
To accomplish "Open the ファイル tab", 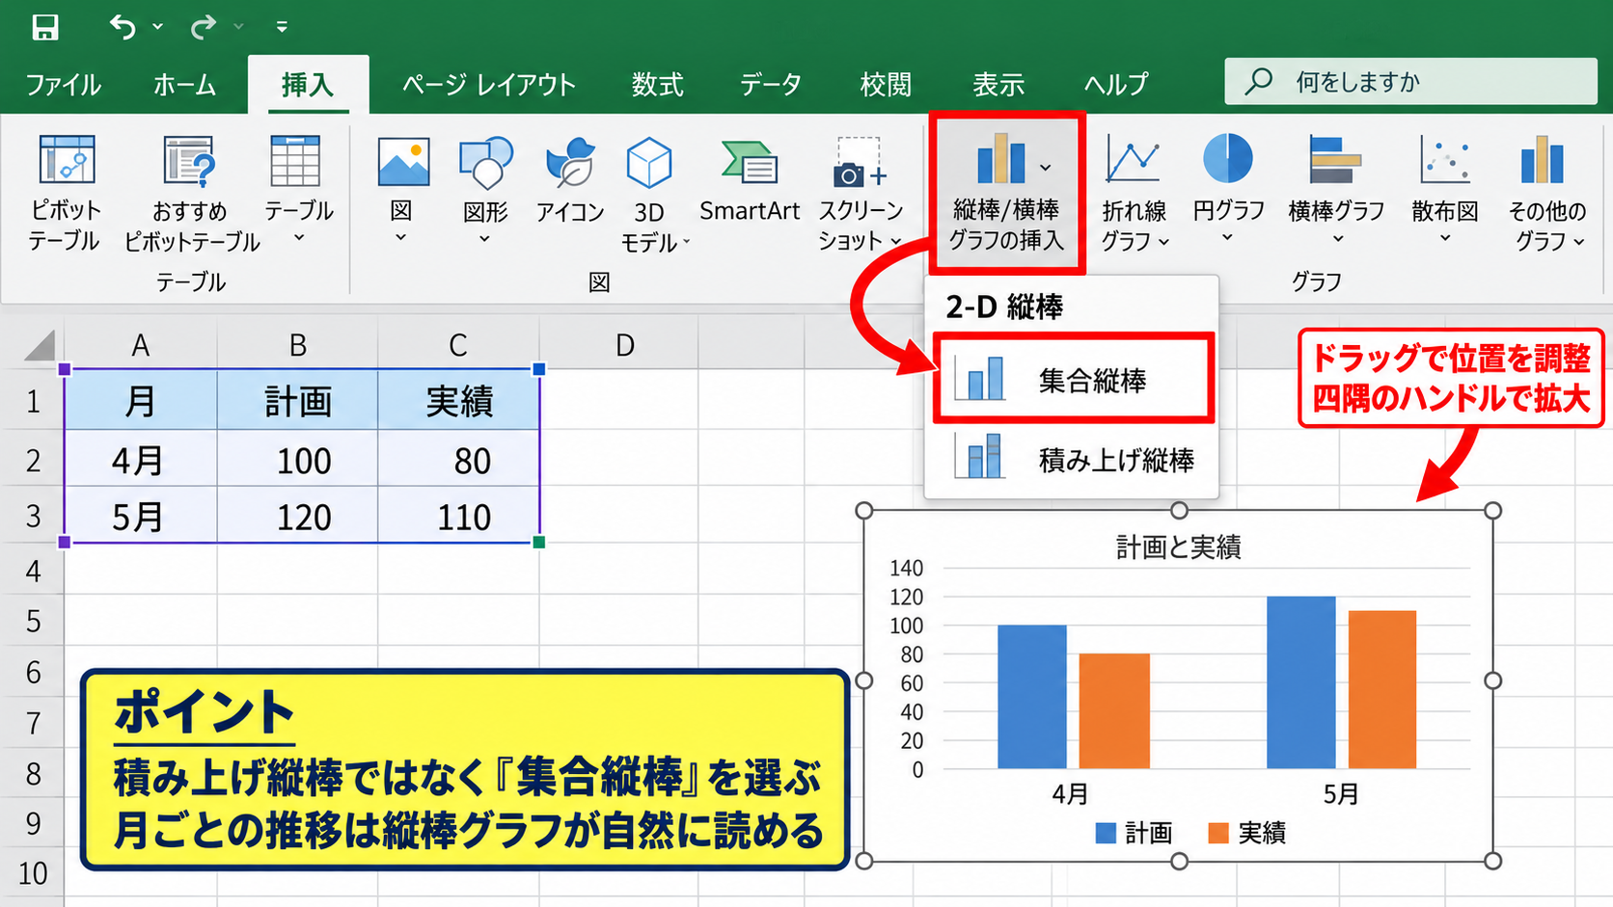I will [x=64, y=85].
